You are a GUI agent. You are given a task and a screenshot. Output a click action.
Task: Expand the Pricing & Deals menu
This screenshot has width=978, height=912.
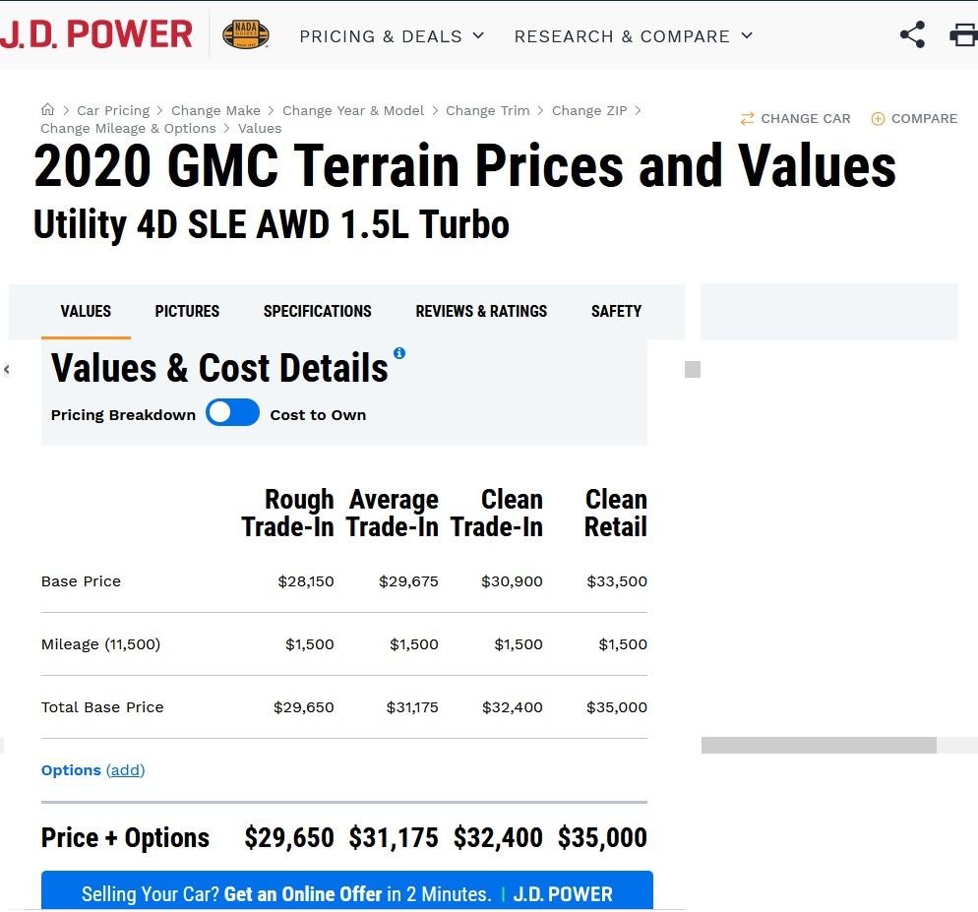tap(392, 36)
